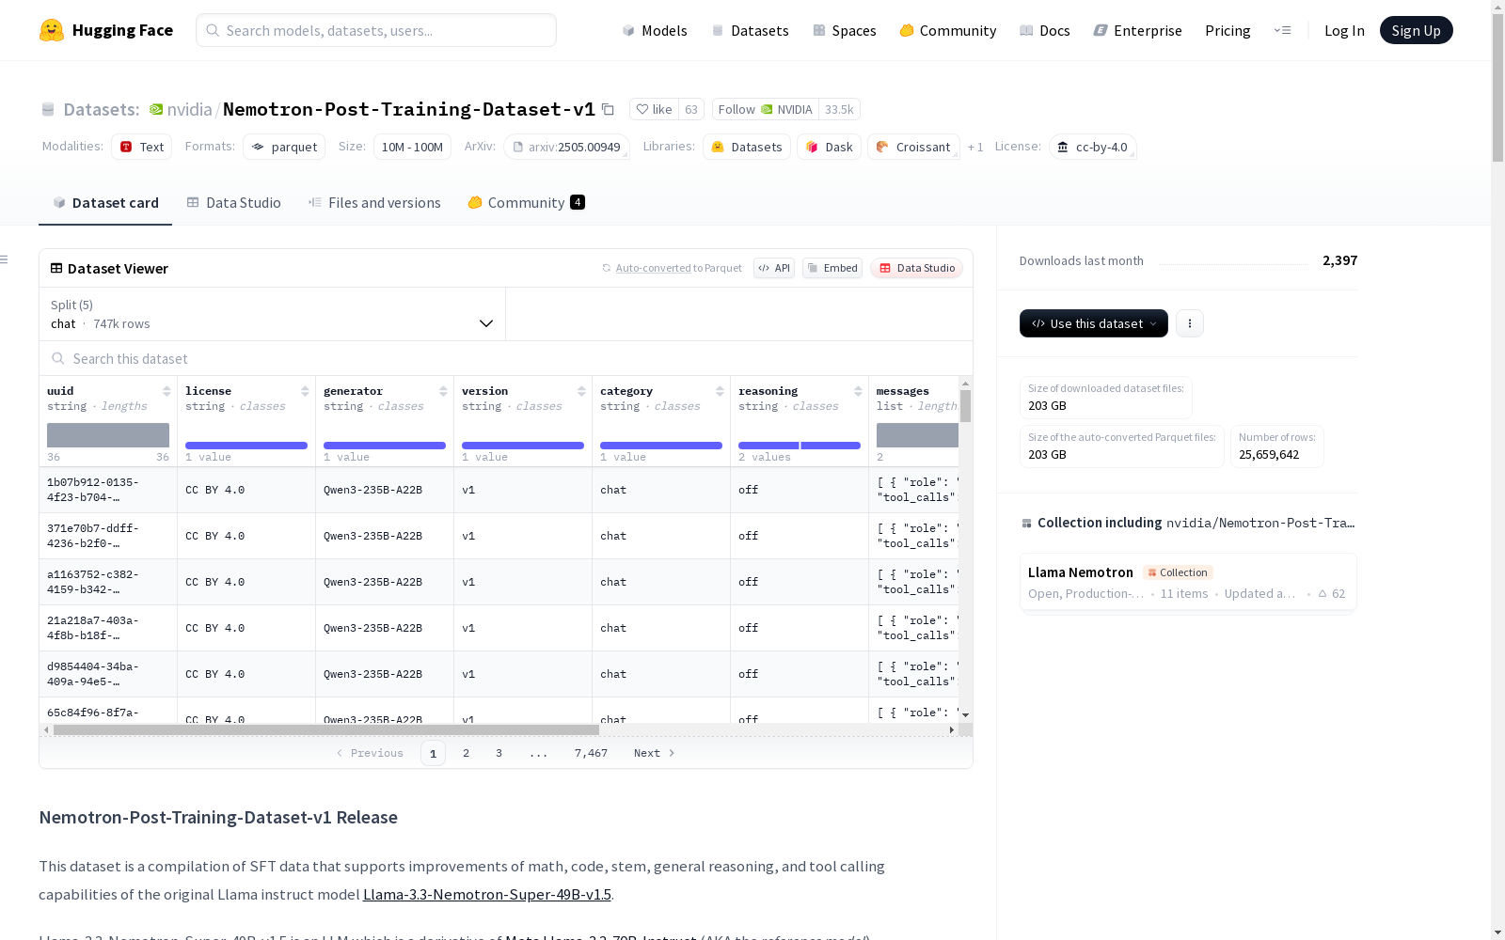
Task: Click the license column distribution bar
Action: click(246, 446)
